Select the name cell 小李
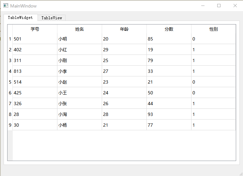243x176 pixels. (x=80, y=71)
